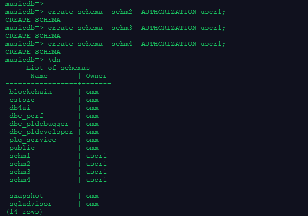Click the schm3 create schema command line

(115, 28)
